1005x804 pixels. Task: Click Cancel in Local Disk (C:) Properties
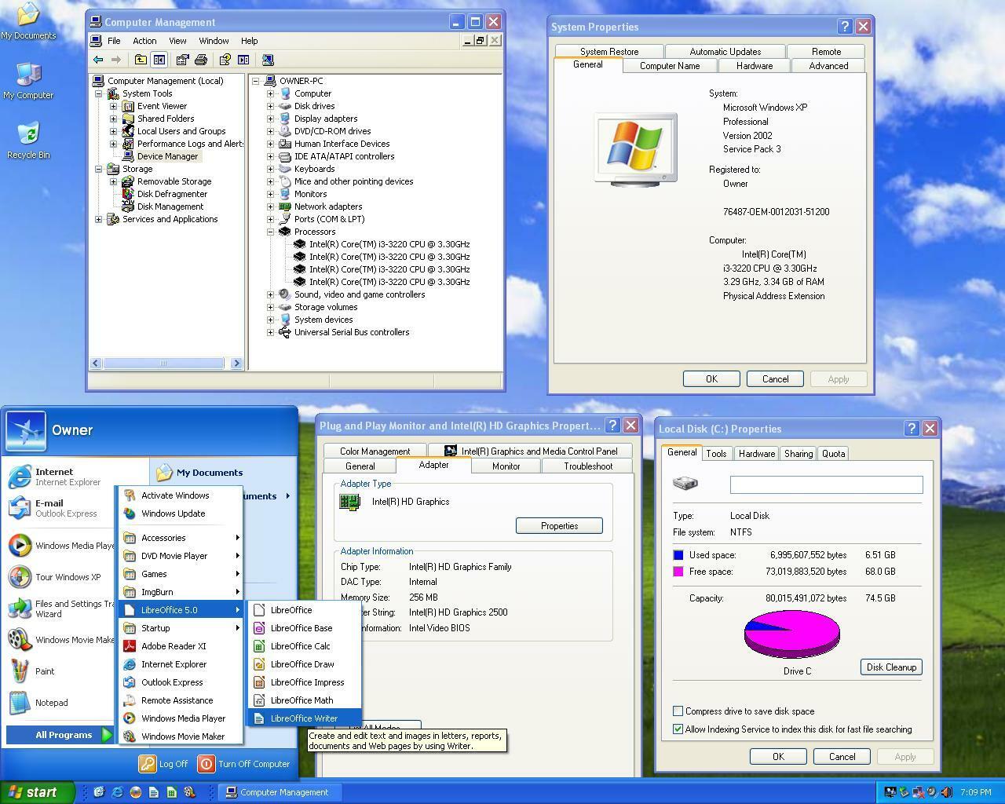(842, 757)
